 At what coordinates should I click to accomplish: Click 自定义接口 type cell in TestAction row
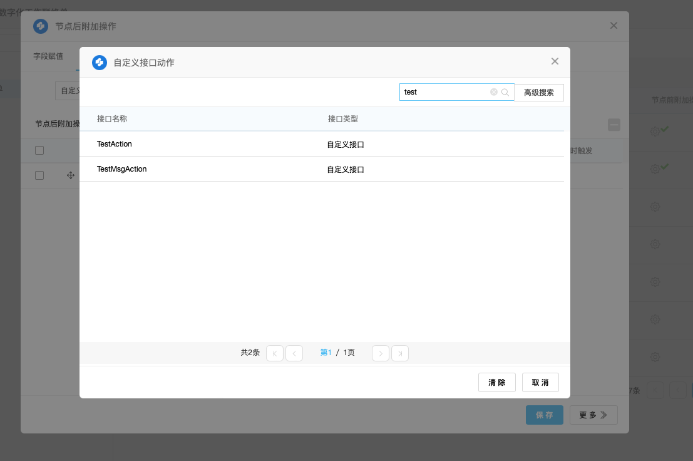click(346, 145)
